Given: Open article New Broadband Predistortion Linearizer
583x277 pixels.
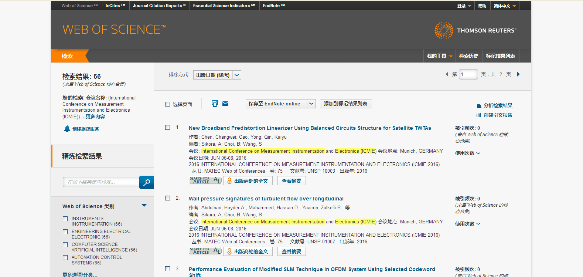Looking at the screenshot, I should tap(310, 128).
